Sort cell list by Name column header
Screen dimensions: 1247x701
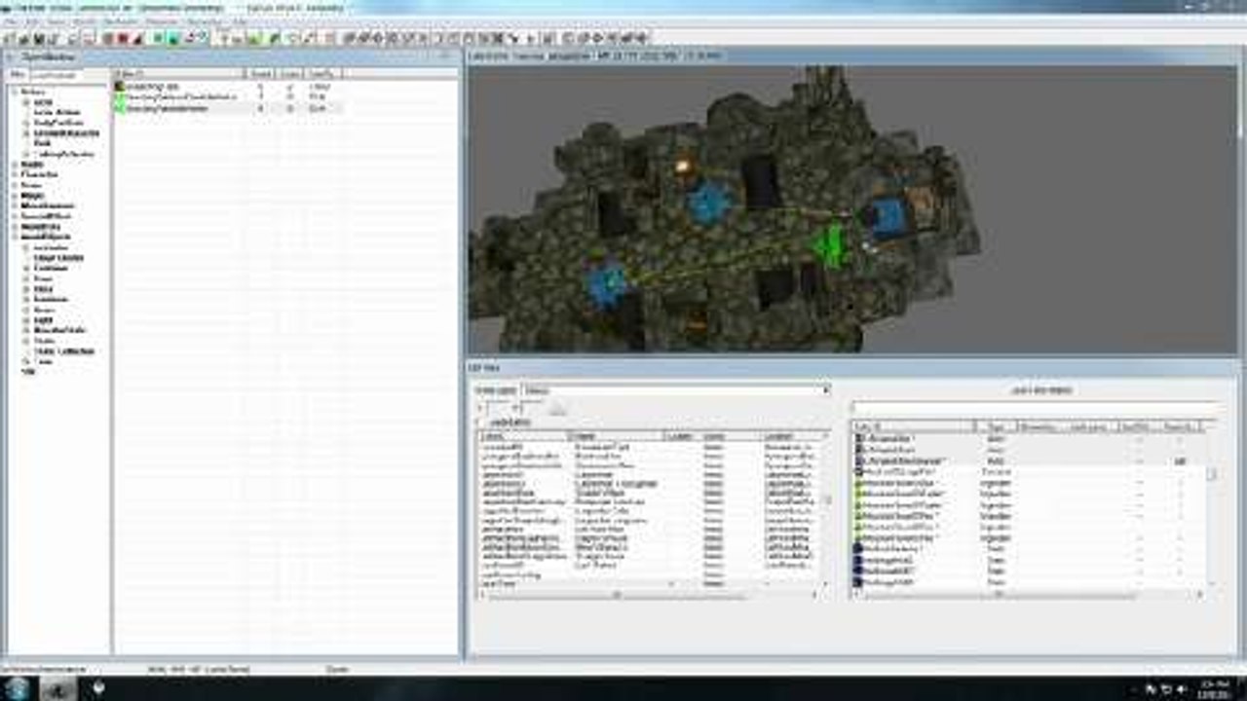tap(617, 435)
